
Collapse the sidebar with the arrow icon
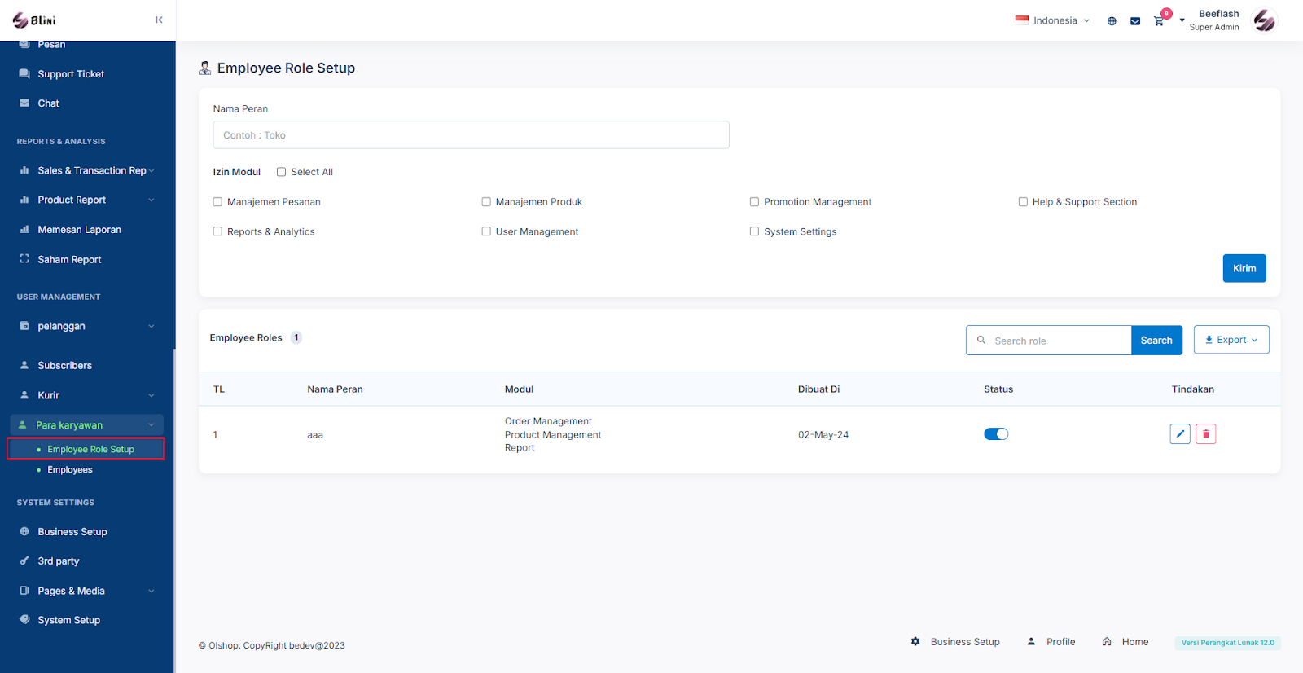point(159,20)
